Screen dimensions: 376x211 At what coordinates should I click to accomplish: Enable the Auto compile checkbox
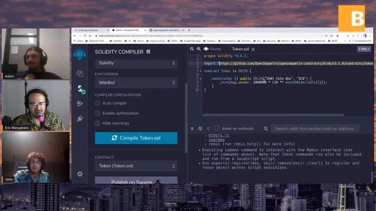coord(98,103)
